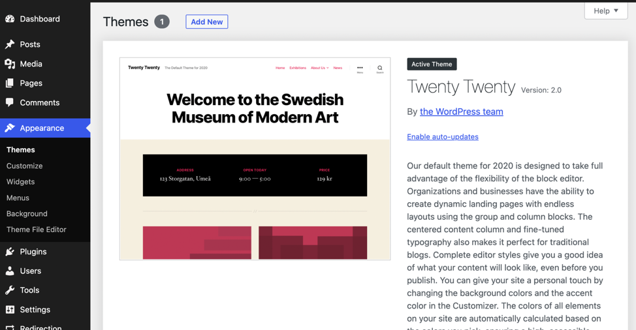Click the Settings sliders icon
Screen dimensions: 636x330
pos(10,309)
